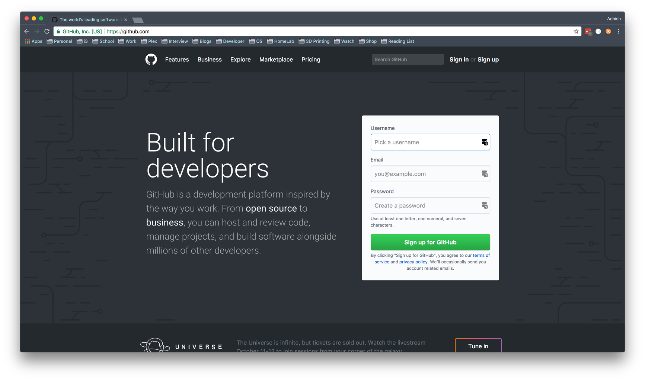Screen dimensions: 645x381
Task: Click the browser back arrow
Action: point(26,31)
